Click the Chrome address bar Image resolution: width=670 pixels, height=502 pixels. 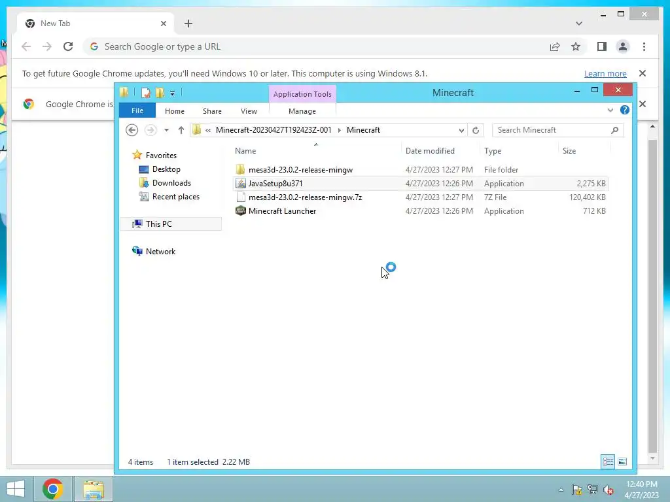pos(316,46)
